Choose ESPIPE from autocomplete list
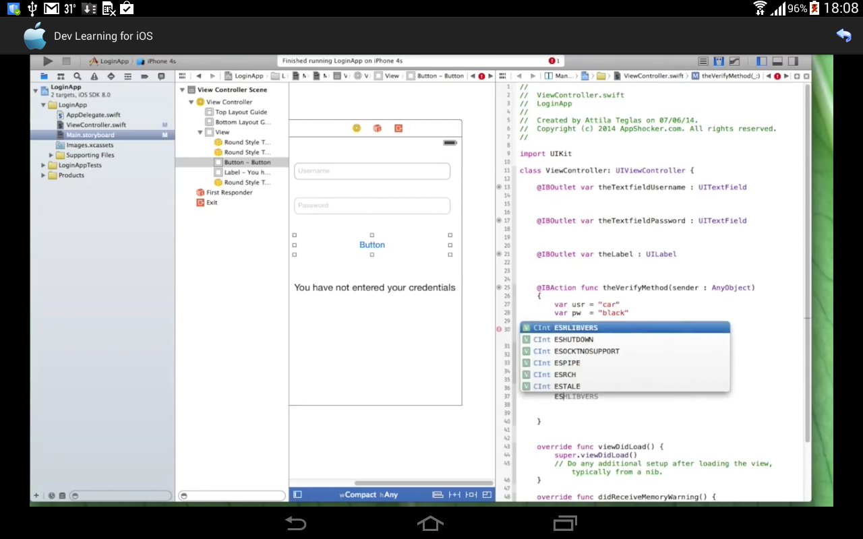Viewport: 863px width, 539px height. tap(624, 363)
